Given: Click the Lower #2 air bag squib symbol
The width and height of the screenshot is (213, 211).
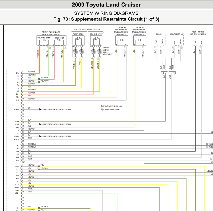Looking at the screenshot, I should pyautogui.click(x=140, y=40).
